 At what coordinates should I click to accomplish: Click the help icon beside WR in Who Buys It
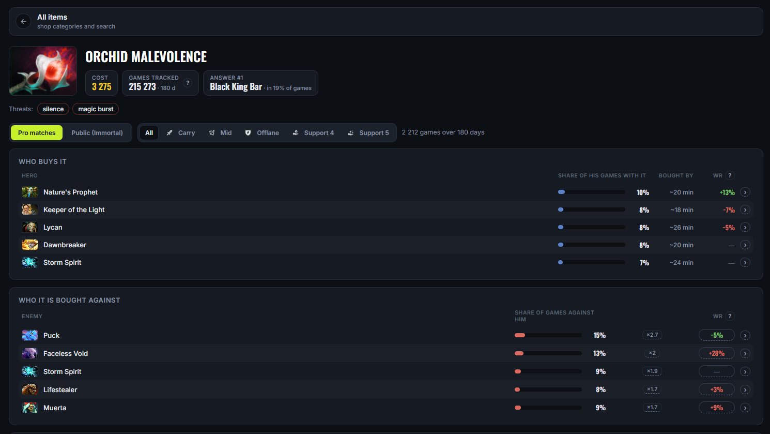click(730, 175)
